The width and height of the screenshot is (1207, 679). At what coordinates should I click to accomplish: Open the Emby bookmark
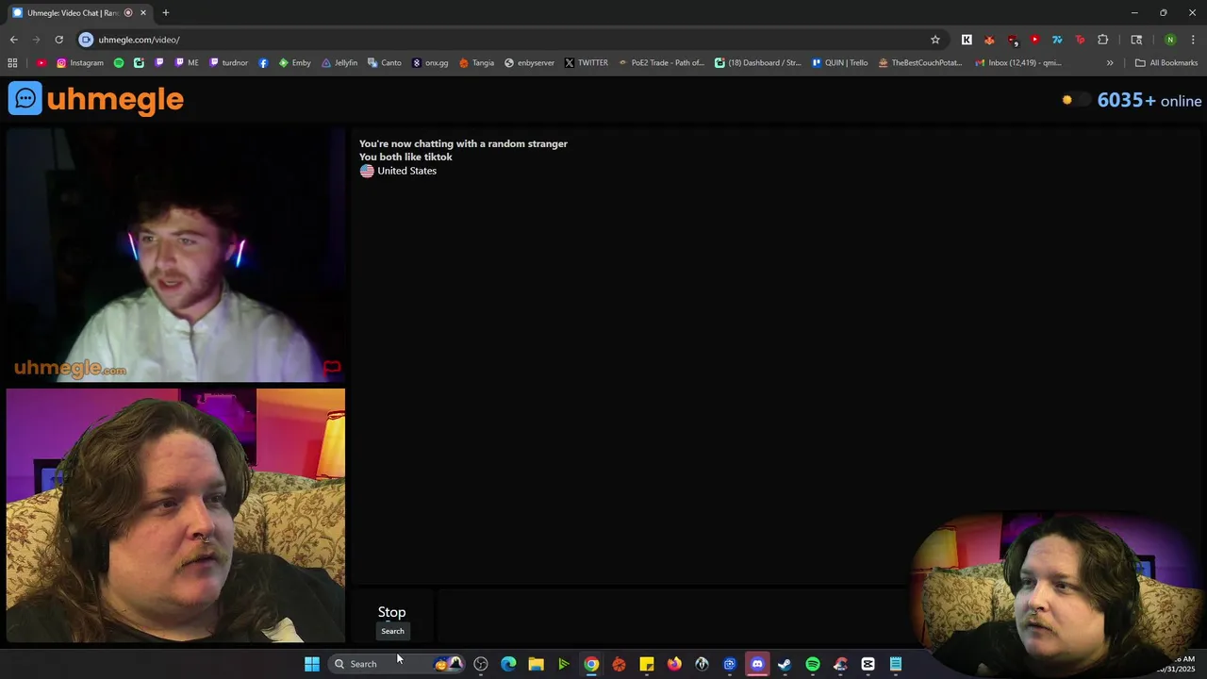tap(294, 63)
